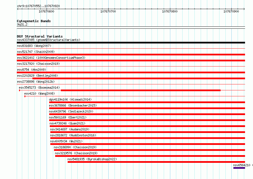
Task: Click ruler position 107670900
Action: pos(231,11)
